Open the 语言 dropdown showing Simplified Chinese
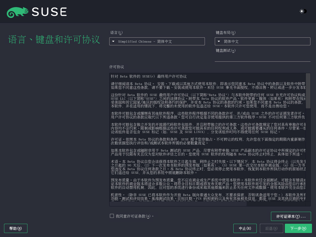 157,41
